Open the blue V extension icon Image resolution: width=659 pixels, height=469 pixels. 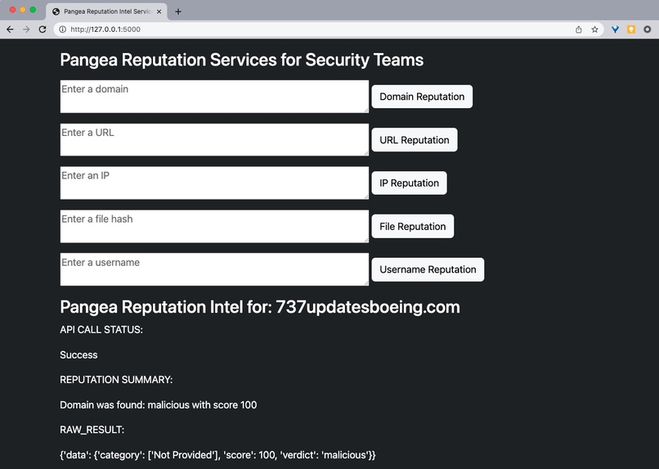(x=616, y=29)
